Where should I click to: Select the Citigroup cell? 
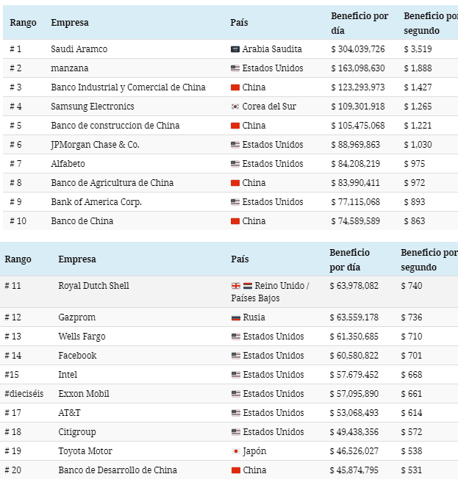pyautogui.click(x=77, y=432)
